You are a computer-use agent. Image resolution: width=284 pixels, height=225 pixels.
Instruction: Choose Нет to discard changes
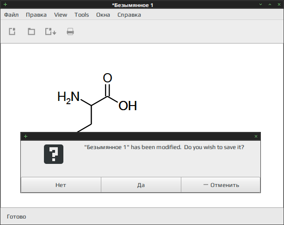61,185
